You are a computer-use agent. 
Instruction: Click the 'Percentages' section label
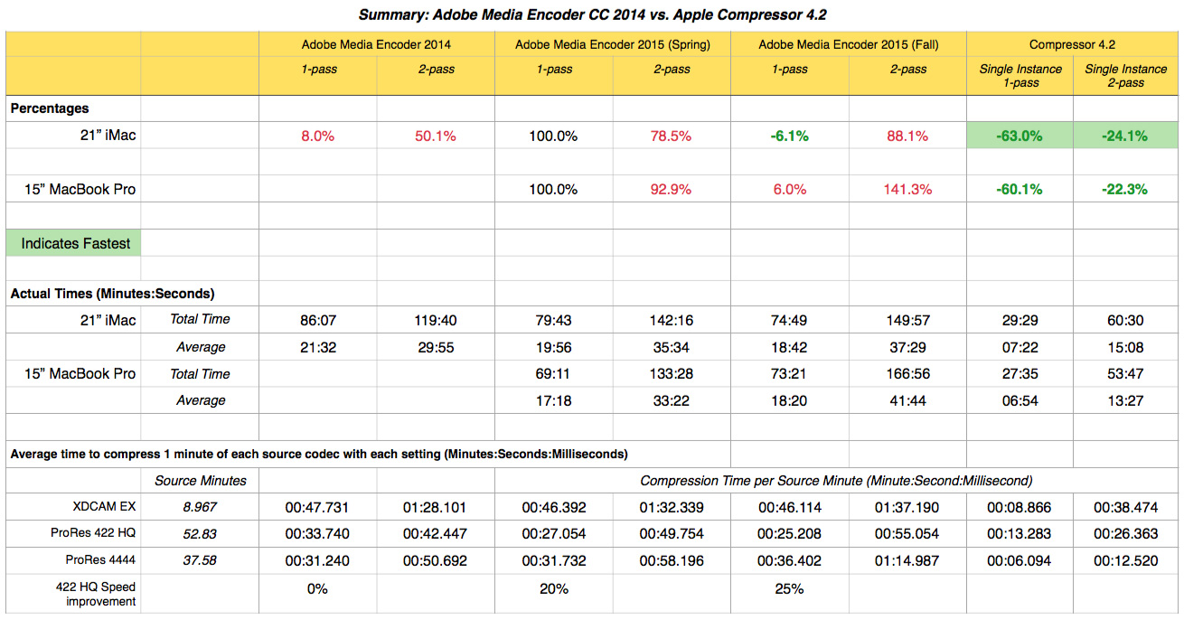pos(50,108)
